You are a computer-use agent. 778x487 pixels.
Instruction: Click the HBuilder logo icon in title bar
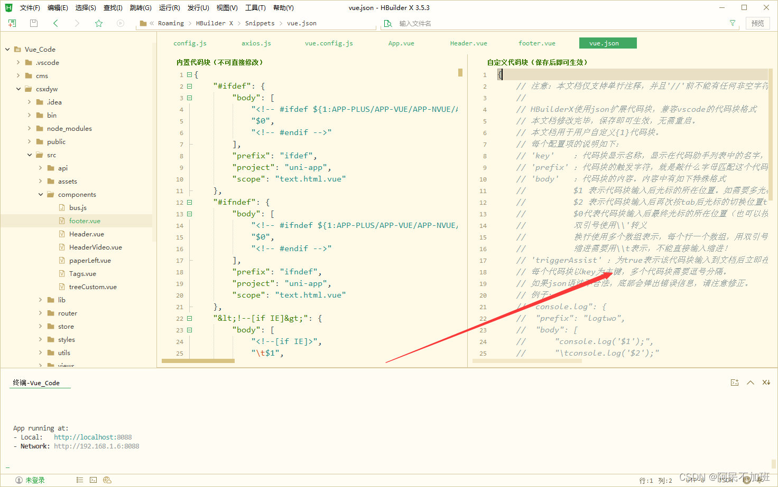8,7
